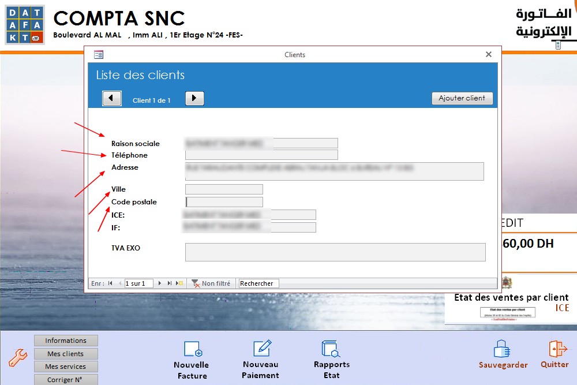Create new blank record with star arrow

coord(179,283)
